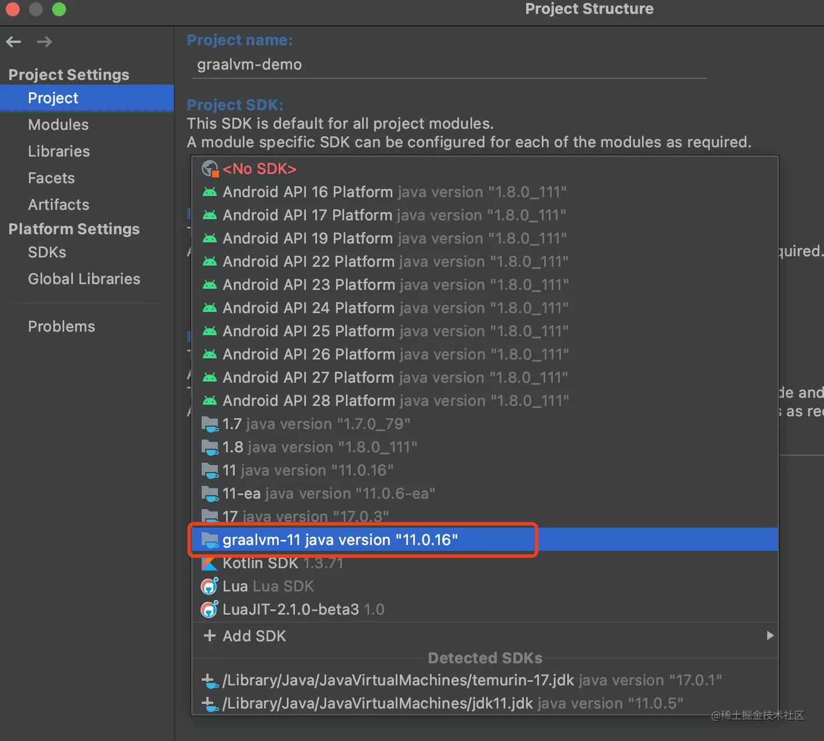Select Android API 28 Platform SDK
This screenshot has width=824, height=741.
(485, 401)
